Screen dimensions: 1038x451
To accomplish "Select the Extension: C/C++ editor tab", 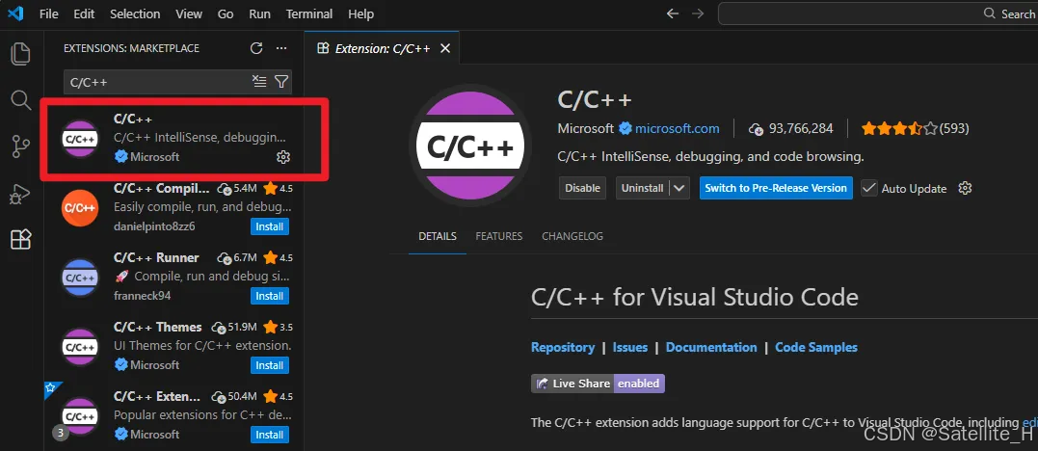I will pos(383,48).
